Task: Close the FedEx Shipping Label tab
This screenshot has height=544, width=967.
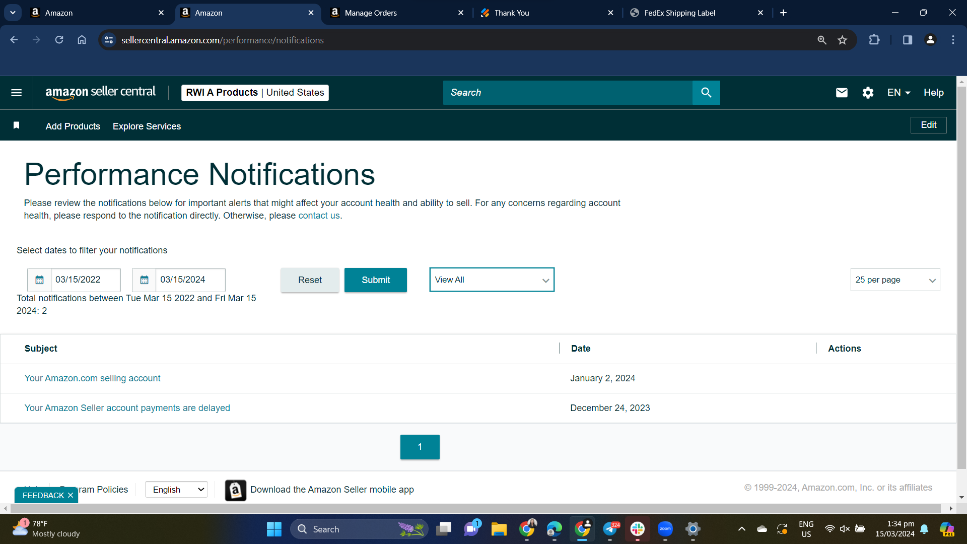Action: coord(761,13)
